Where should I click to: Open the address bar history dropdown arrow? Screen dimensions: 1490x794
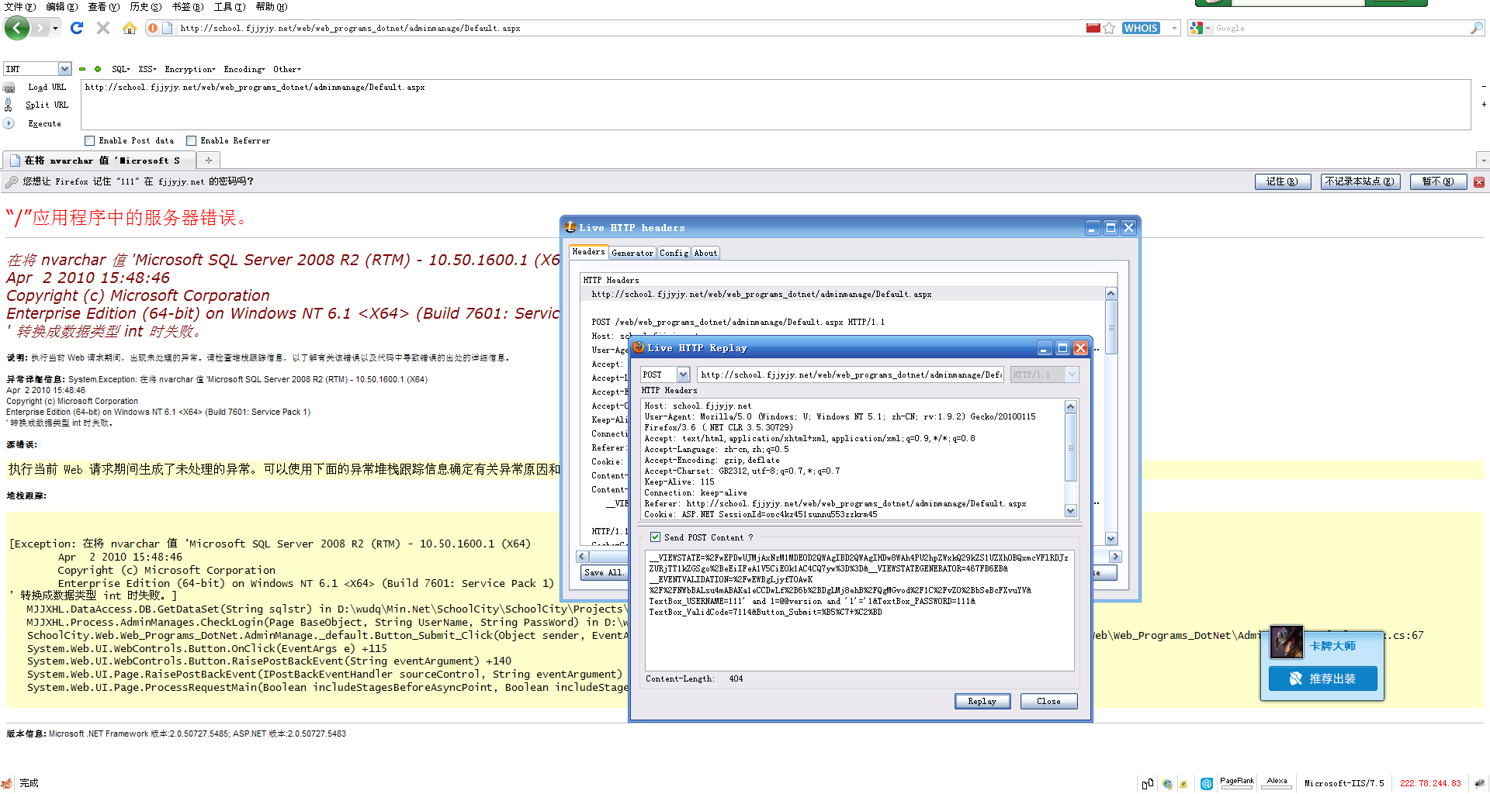(x=1174, y=28)
